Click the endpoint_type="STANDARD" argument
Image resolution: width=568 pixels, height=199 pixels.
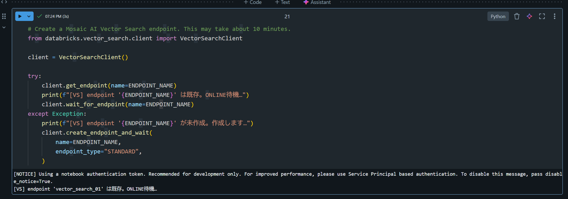98,151
